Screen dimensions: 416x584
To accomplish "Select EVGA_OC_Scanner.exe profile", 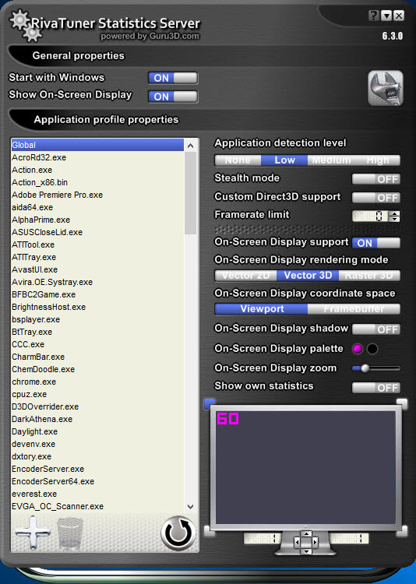I will pyautogui.click(x=97, y=507).
